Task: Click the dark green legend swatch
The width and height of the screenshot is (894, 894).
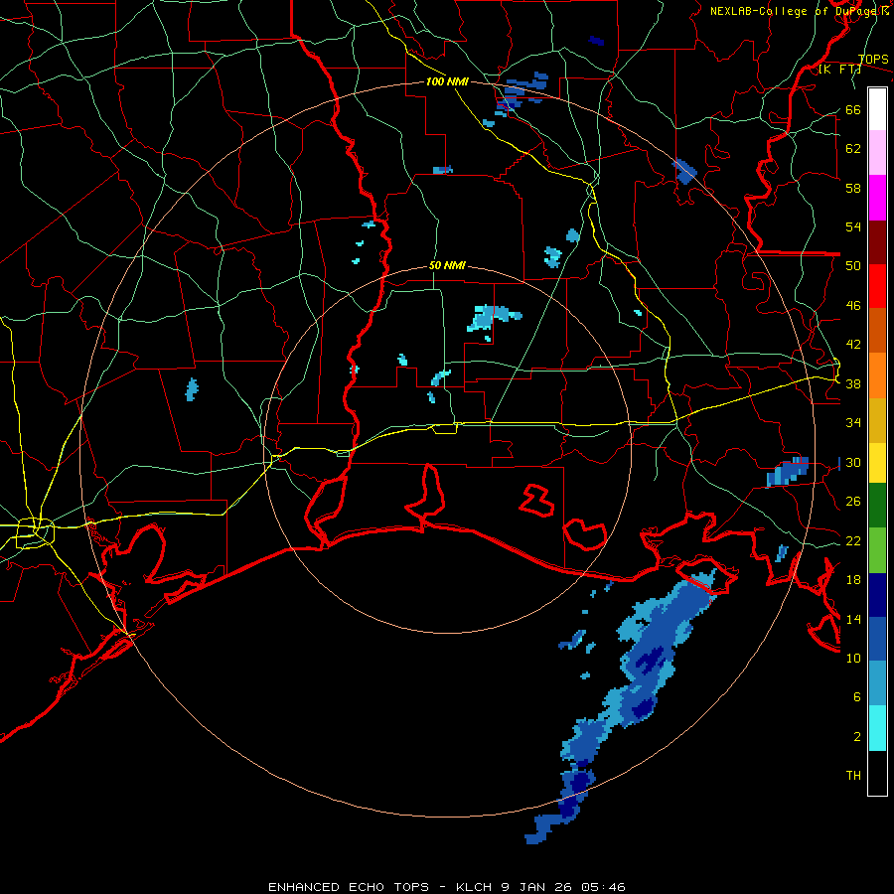Action: tap(877, 506)
